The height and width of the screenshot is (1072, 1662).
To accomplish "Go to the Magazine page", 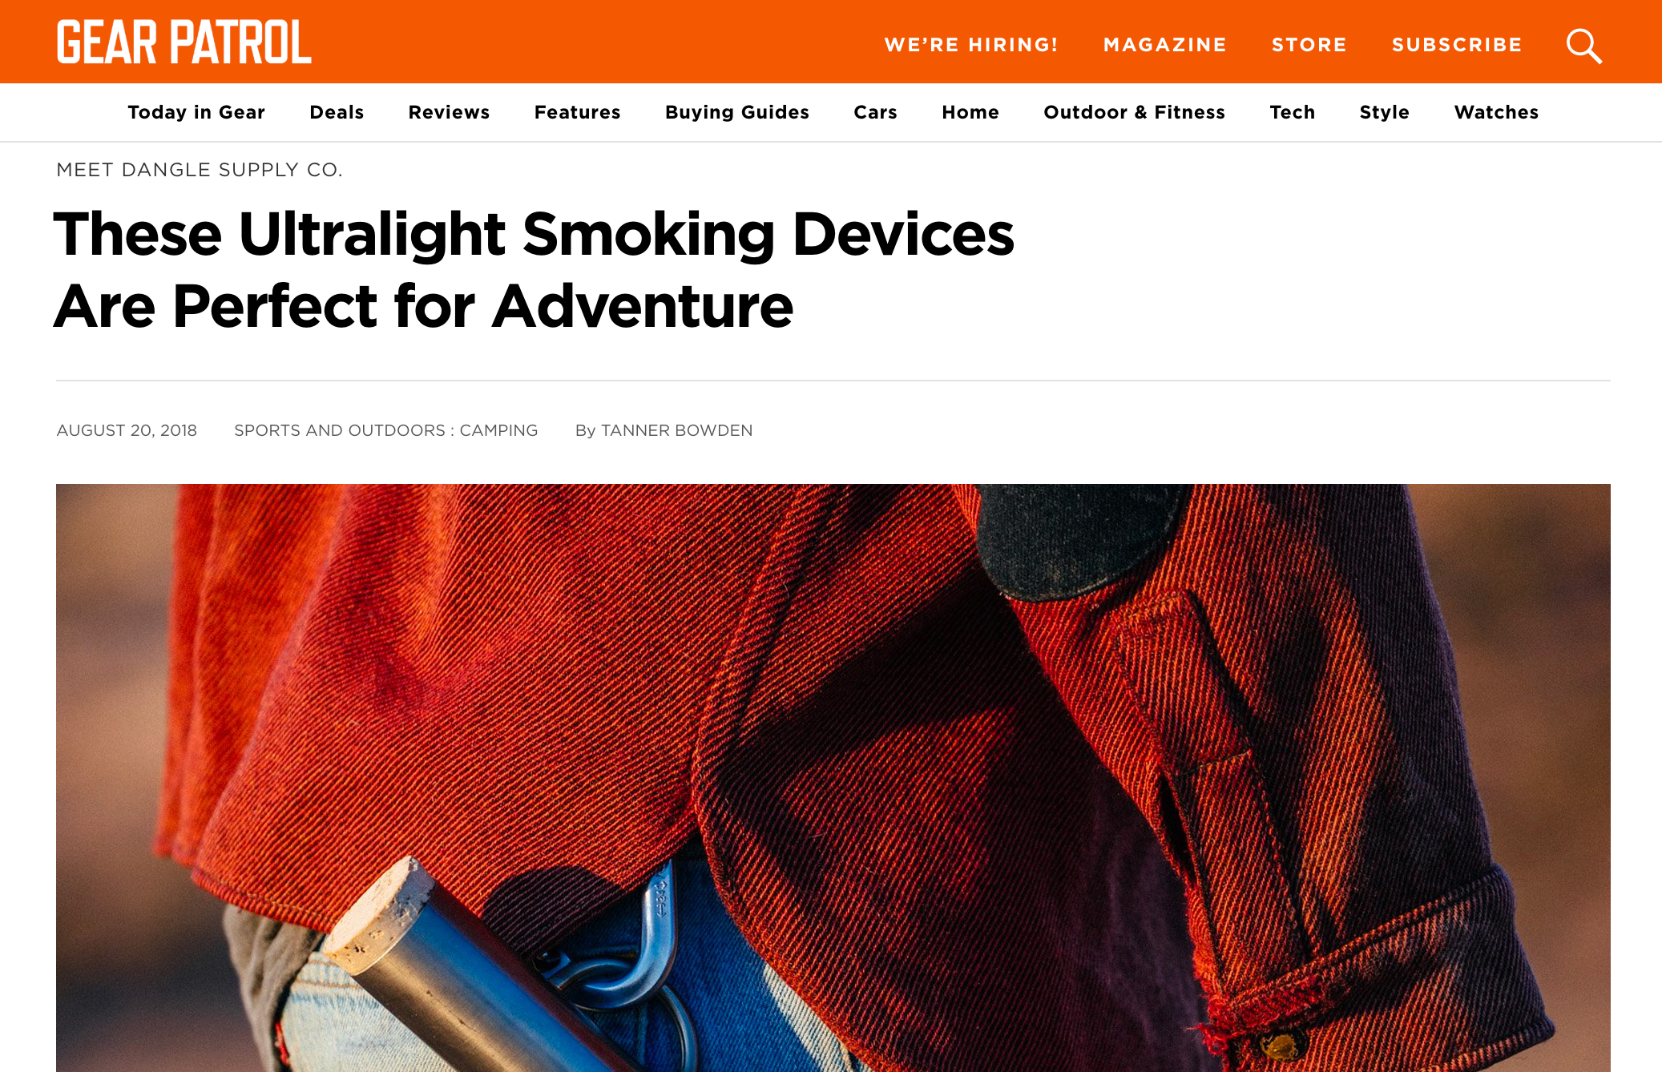I will [x=1165, y=45].
